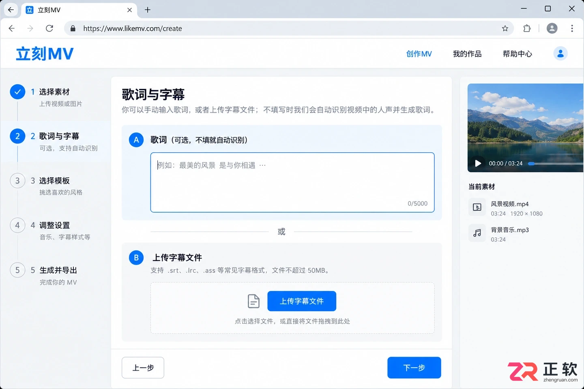The image size is (584, 389).
Task: Click the 立刻MV logo
Action: 45,53
